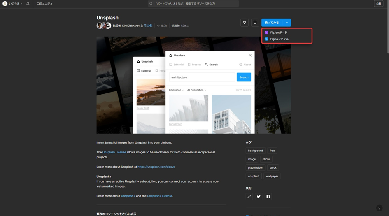Click the 使ってみる button
The image size is (389, 216).
(272, 23)
